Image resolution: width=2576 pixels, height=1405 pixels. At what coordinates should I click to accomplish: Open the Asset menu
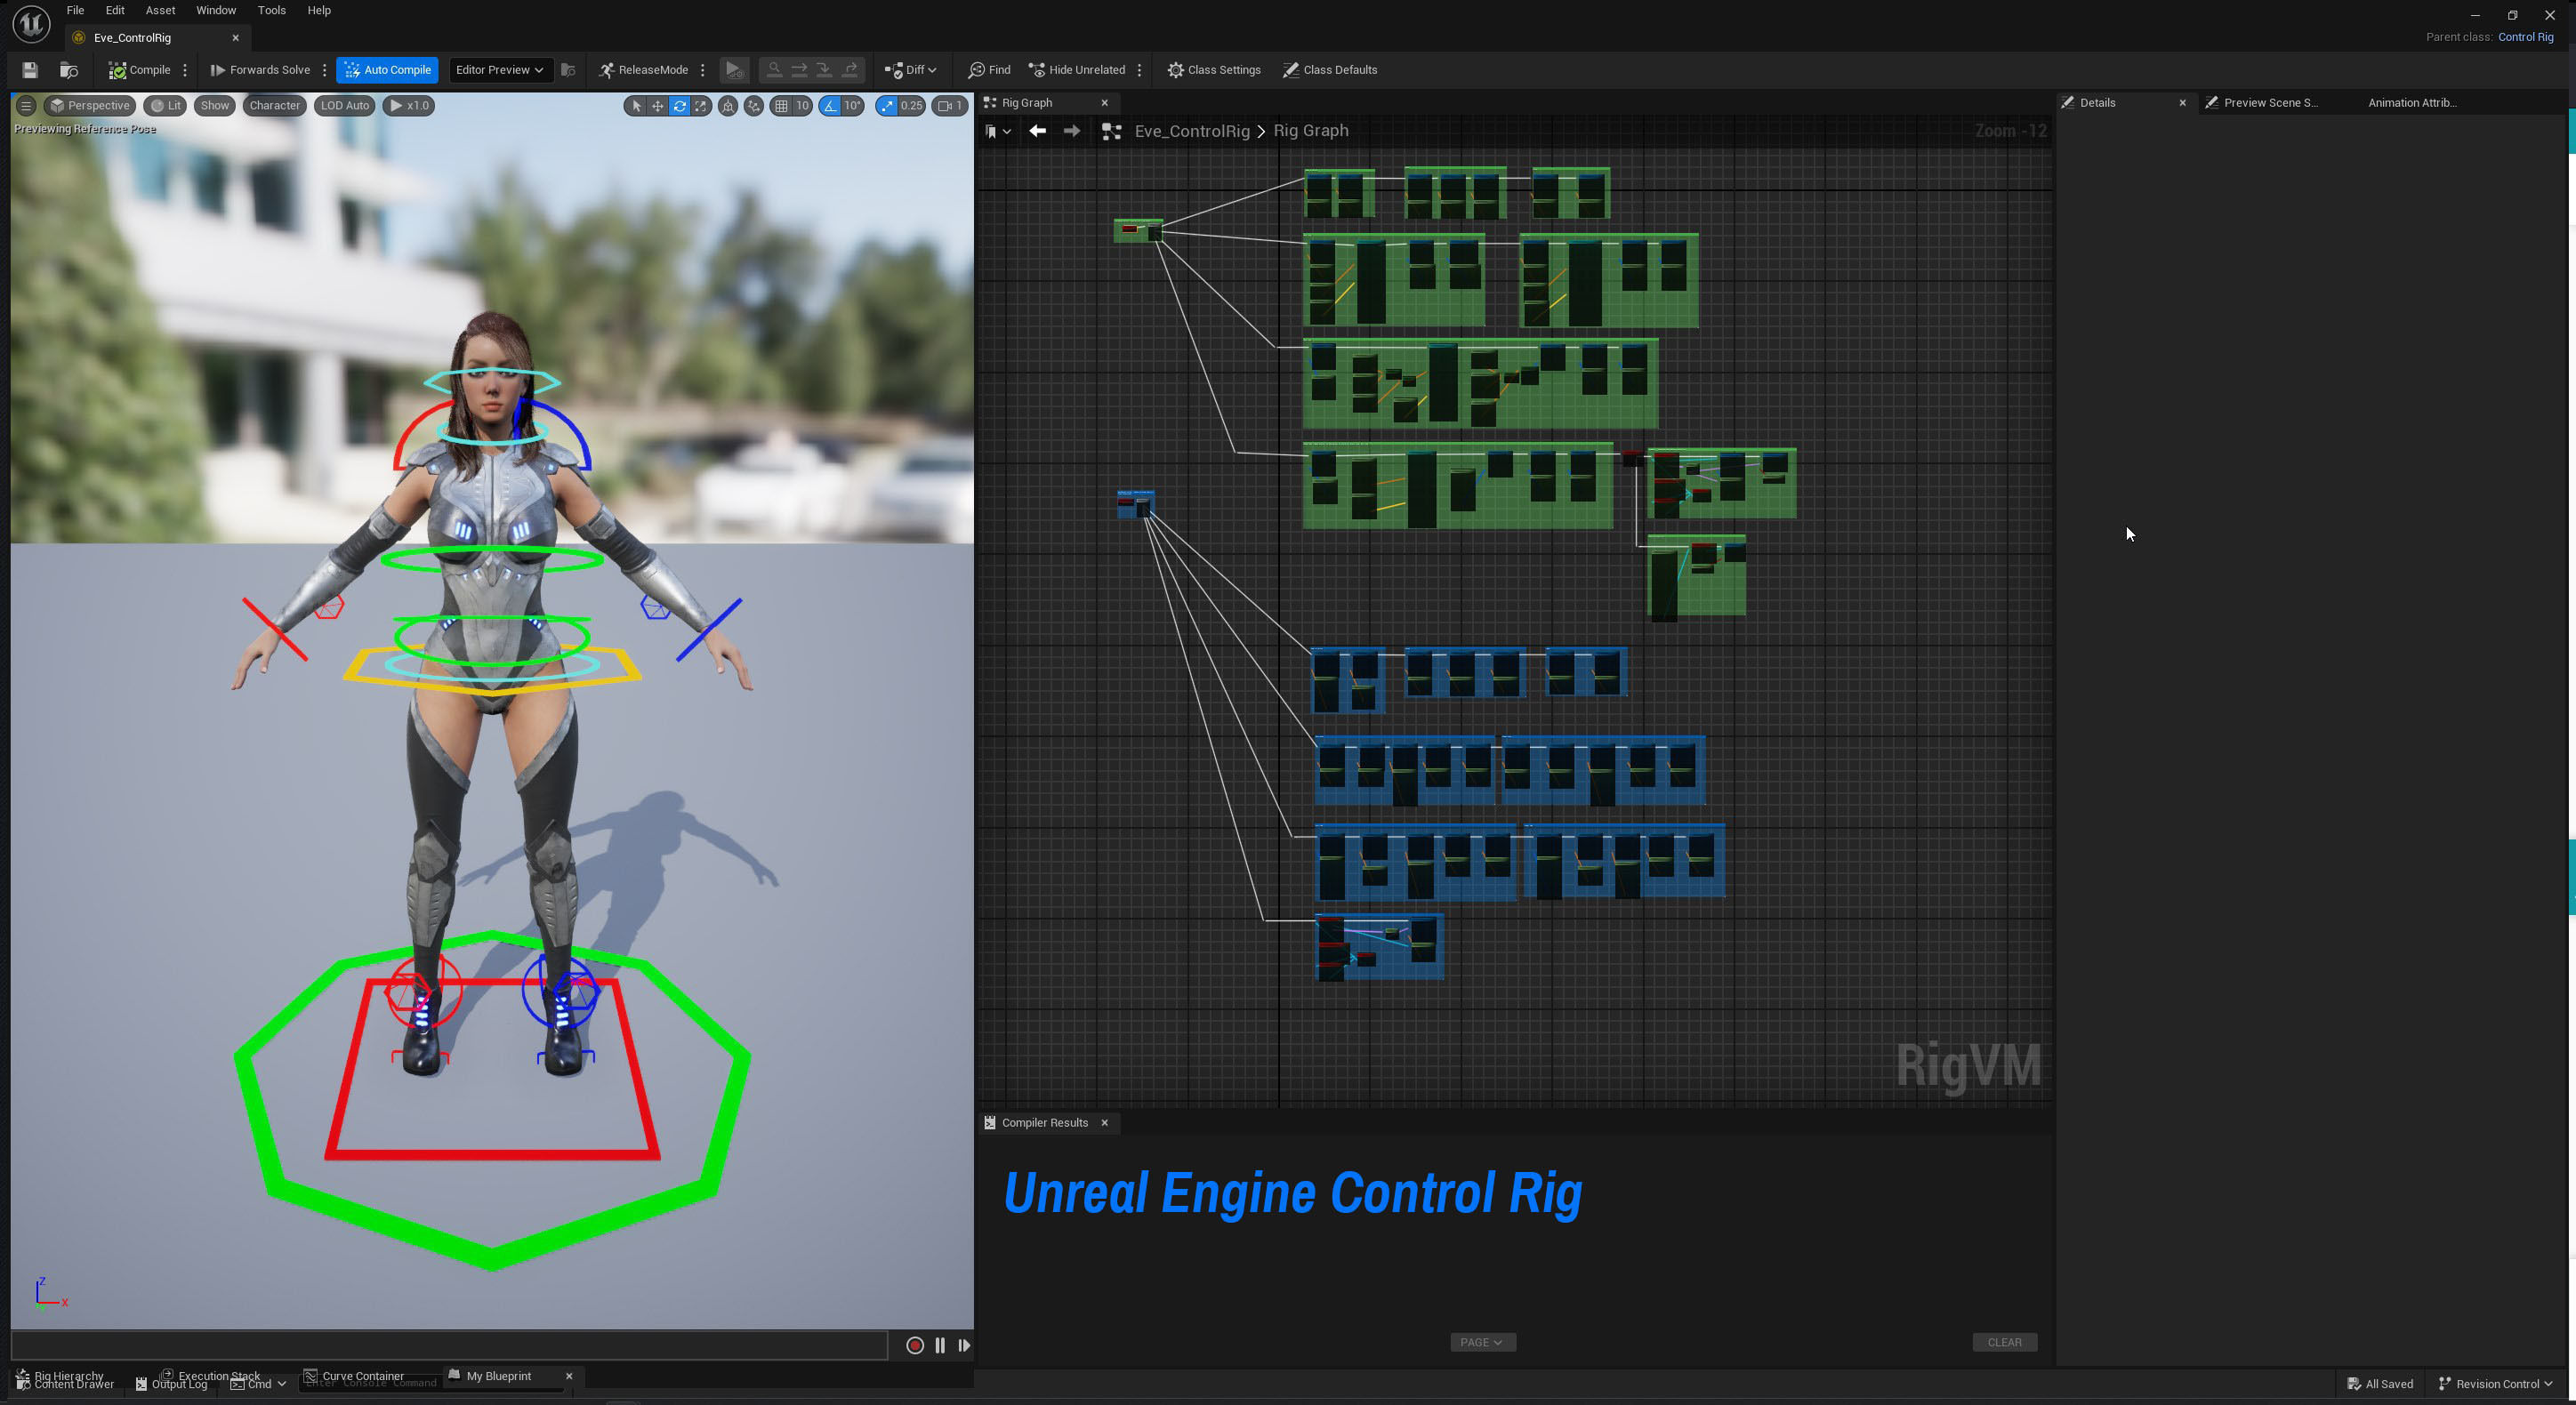[x=160, y=10]
